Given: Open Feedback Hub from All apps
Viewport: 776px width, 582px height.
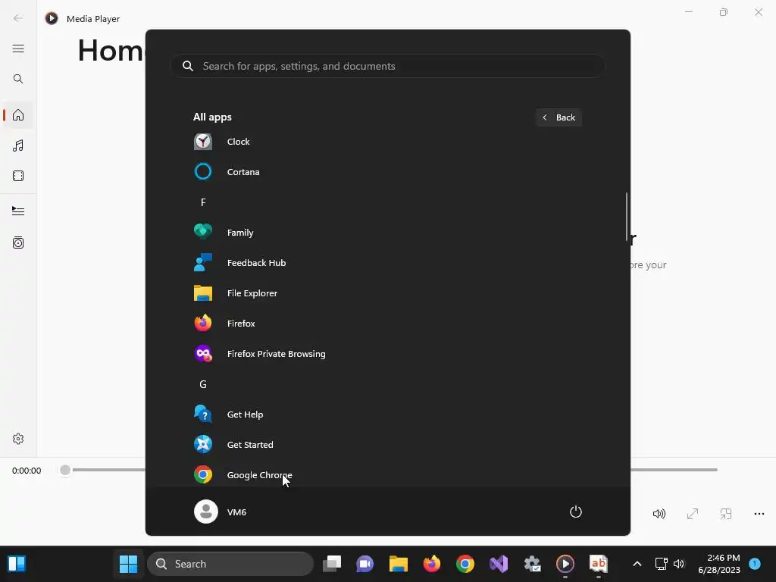Looking at the screenshot, I should tap(387, 263).
